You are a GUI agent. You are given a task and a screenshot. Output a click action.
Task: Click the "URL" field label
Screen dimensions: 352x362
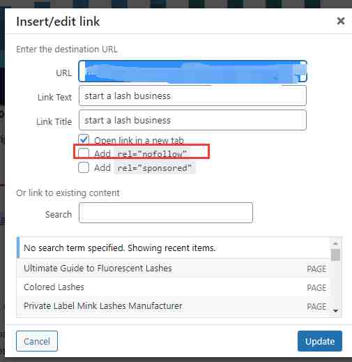click(63, 73)
